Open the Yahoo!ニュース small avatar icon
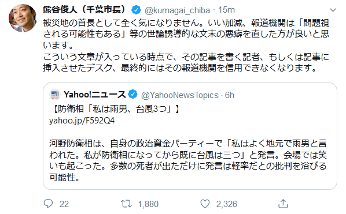Viewport: 346px width, 214px height. pos(55,95)
